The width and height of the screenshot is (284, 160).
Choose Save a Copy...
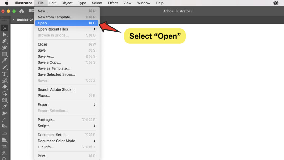click(67, 62)
